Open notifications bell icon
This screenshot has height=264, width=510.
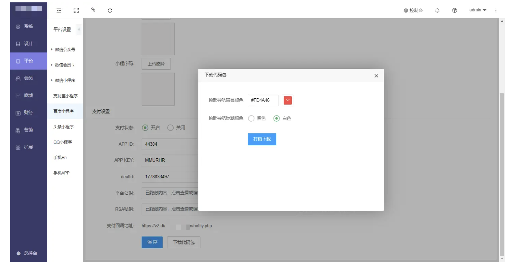pos(437,10)
